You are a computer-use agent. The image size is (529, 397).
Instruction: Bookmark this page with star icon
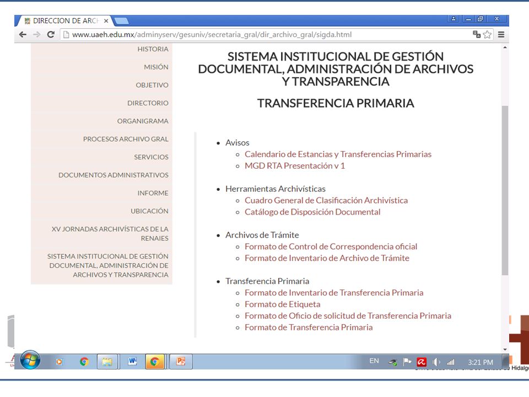(x=487, y=34)
